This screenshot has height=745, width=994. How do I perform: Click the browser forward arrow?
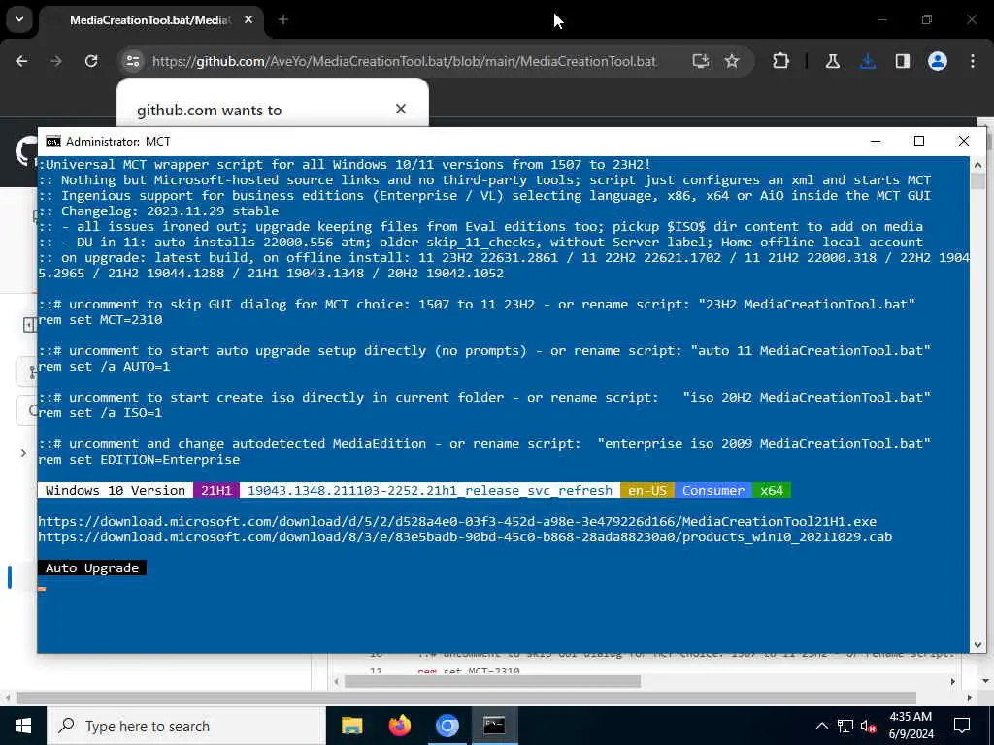point(56,61)
